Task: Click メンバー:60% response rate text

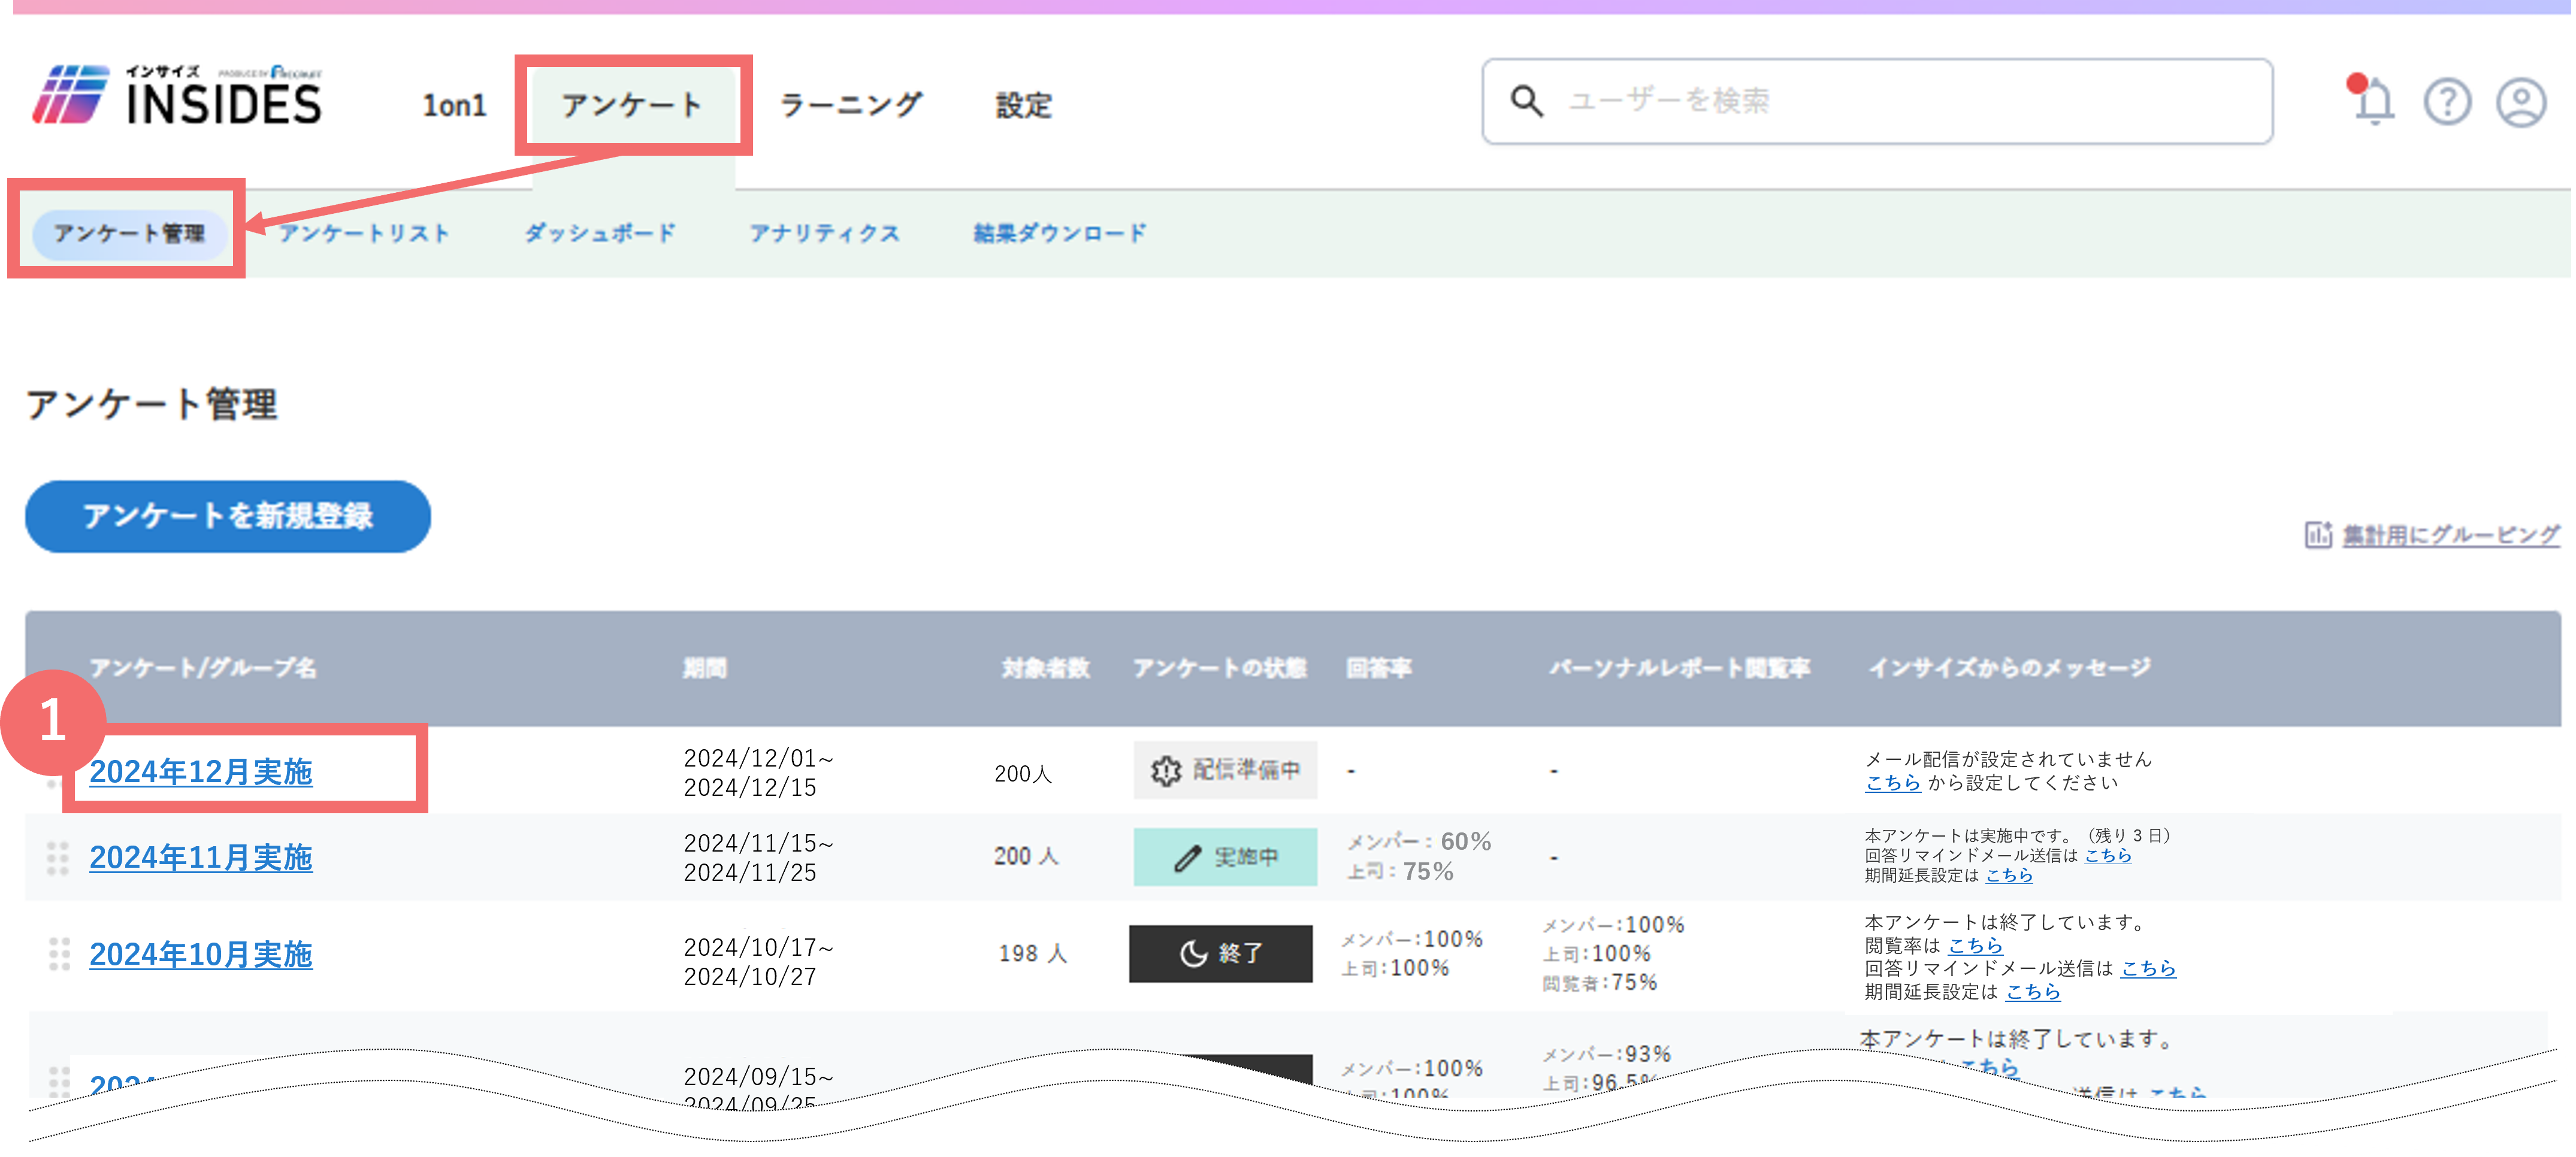Action: [1418, 842]
